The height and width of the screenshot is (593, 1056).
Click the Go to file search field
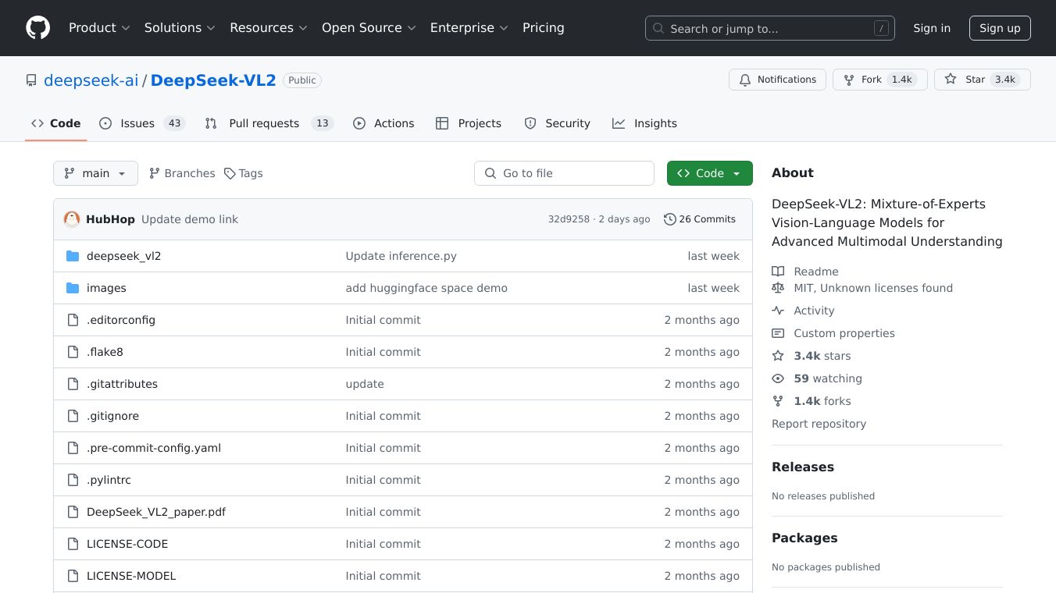tap(564, 173)
